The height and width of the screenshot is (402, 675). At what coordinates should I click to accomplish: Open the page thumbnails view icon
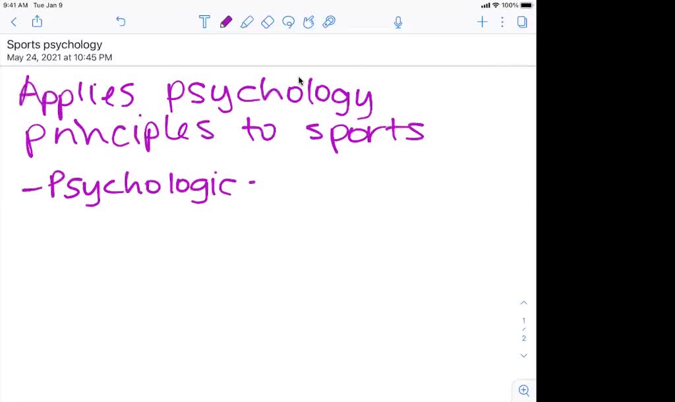click(522, 22)
